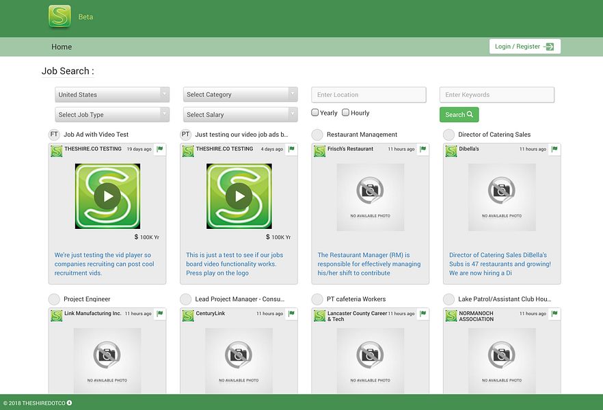The width and height of the screenshot is (603, 410).
Task: Check the Yearly salary checkbox
Action: pos(315,113)
